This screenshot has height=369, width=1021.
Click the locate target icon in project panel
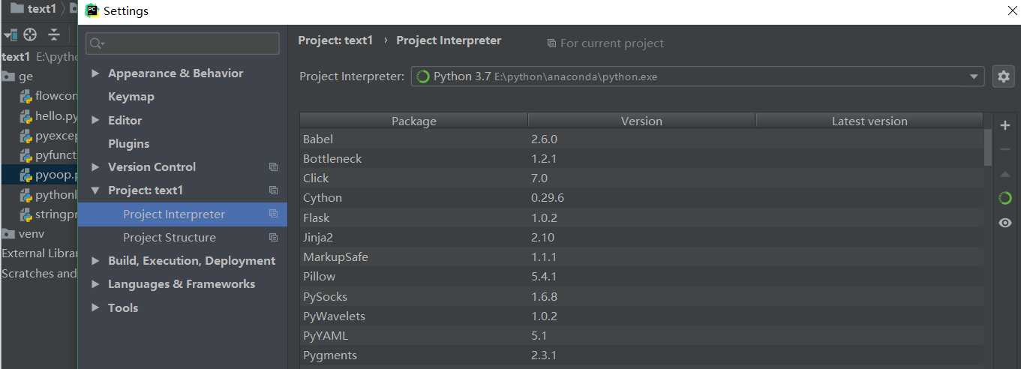[x=30, y=34]
